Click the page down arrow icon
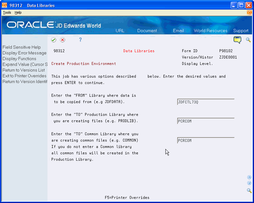 (249, 183)
